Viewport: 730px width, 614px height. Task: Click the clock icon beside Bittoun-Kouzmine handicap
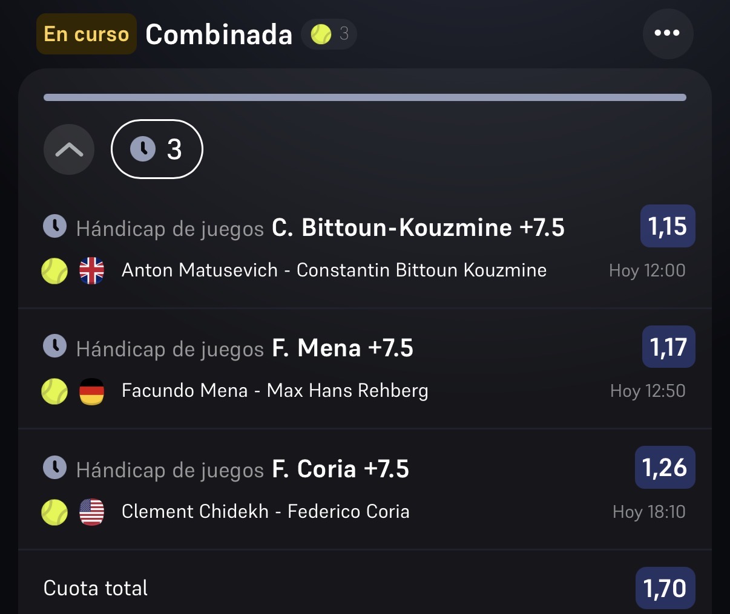click(x=55, y=226)
